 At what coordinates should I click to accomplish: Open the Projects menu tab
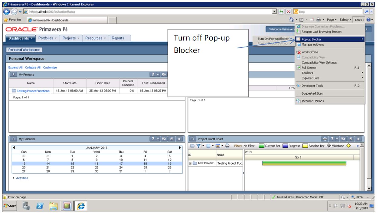tap(71, 38)
